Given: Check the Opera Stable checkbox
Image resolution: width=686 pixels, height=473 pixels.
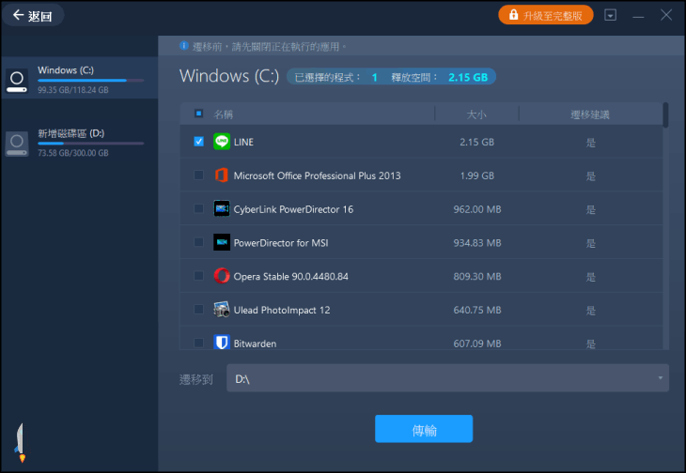Looking at the screenshot, I should [198, 276].
